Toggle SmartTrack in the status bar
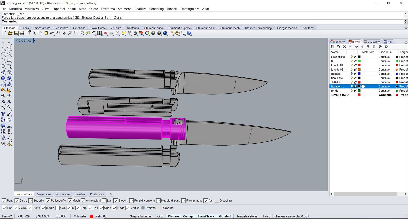Image resolution: width=408 pixels, height=219 pixels. point(206,216)
